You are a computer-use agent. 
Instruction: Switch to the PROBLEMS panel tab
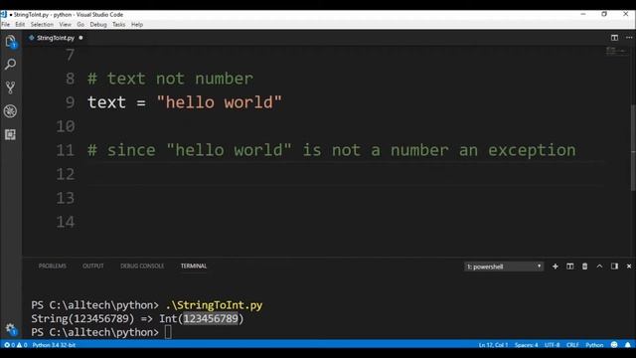coord(53,266)
